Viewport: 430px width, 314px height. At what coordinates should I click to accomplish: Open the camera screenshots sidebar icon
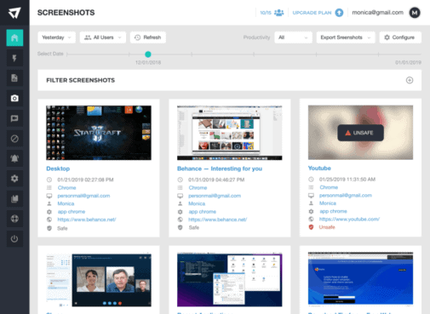pos(14,98)
